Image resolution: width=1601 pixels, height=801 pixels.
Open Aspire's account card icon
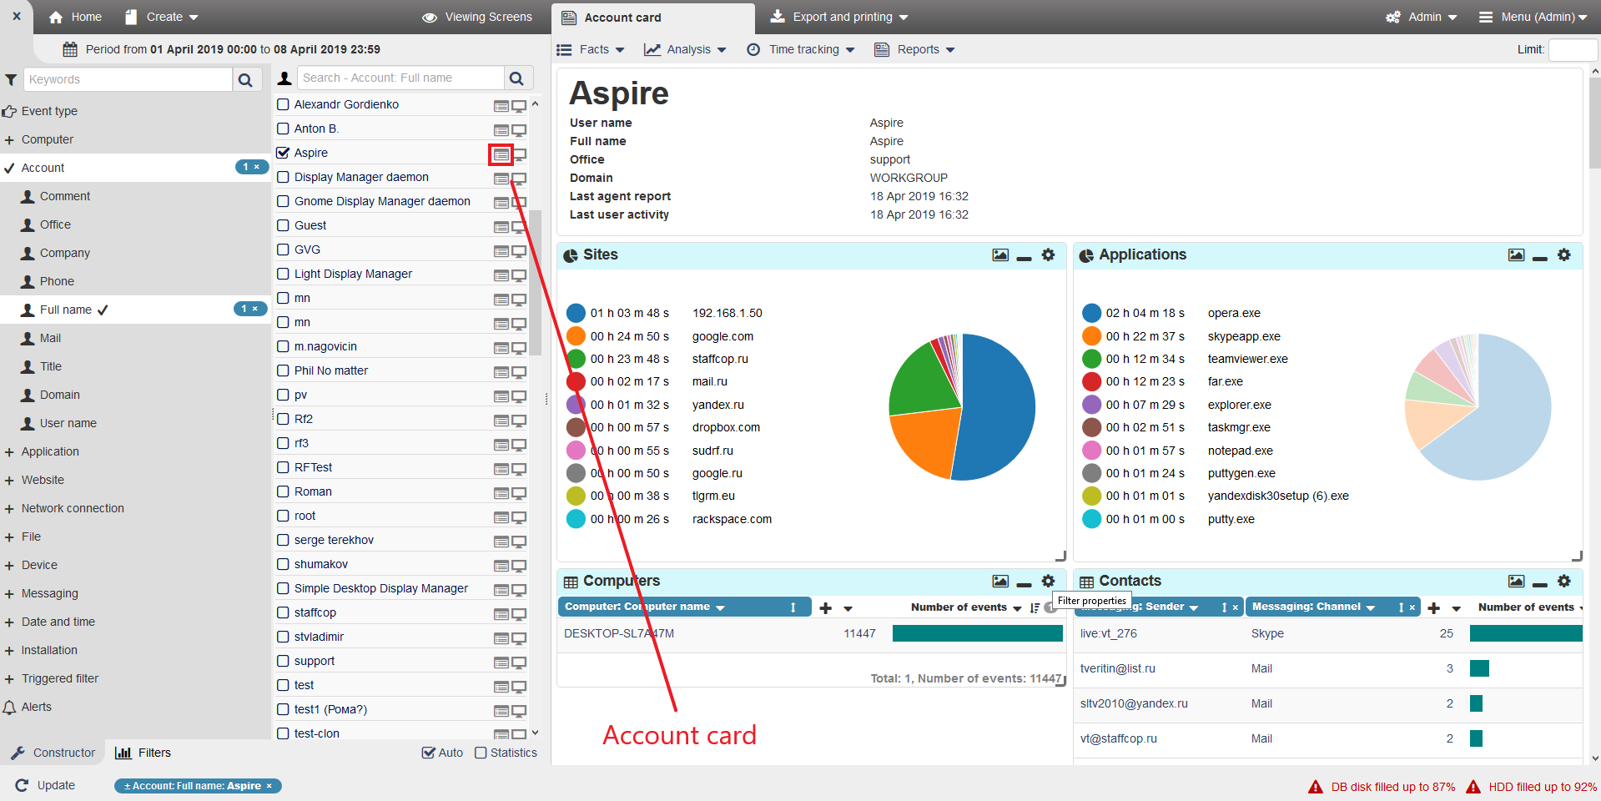pyautogui.click(x=501, y=154)
